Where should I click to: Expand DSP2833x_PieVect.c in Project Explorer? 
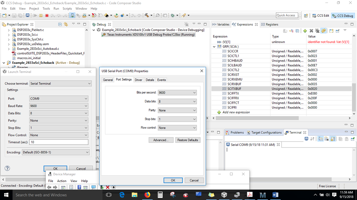[9, 30]
